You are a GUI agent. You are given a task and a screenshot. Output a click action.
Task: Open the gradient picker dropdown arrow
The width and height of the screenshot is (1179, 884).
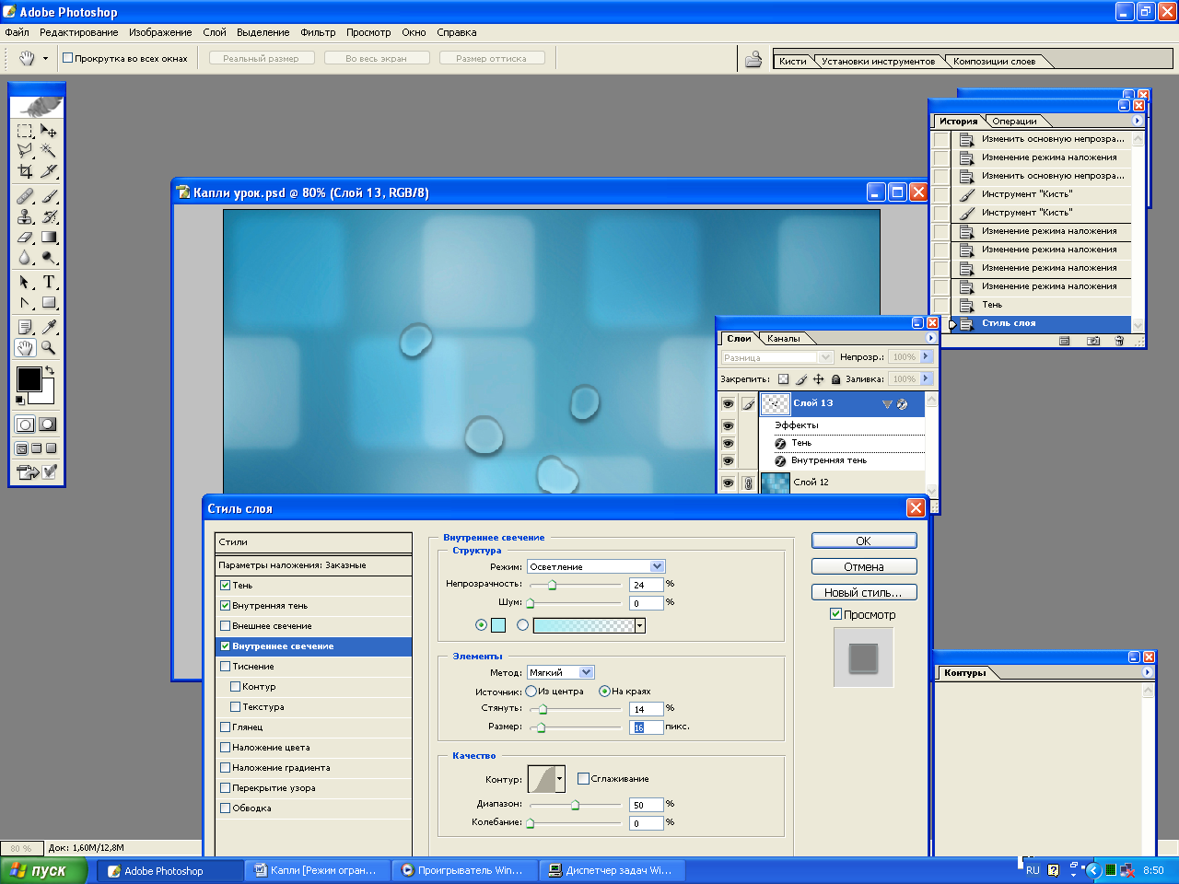click(640, 625)
